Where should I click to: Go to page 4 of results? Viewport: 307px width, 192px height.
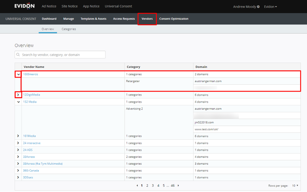(x=158, y=186)
